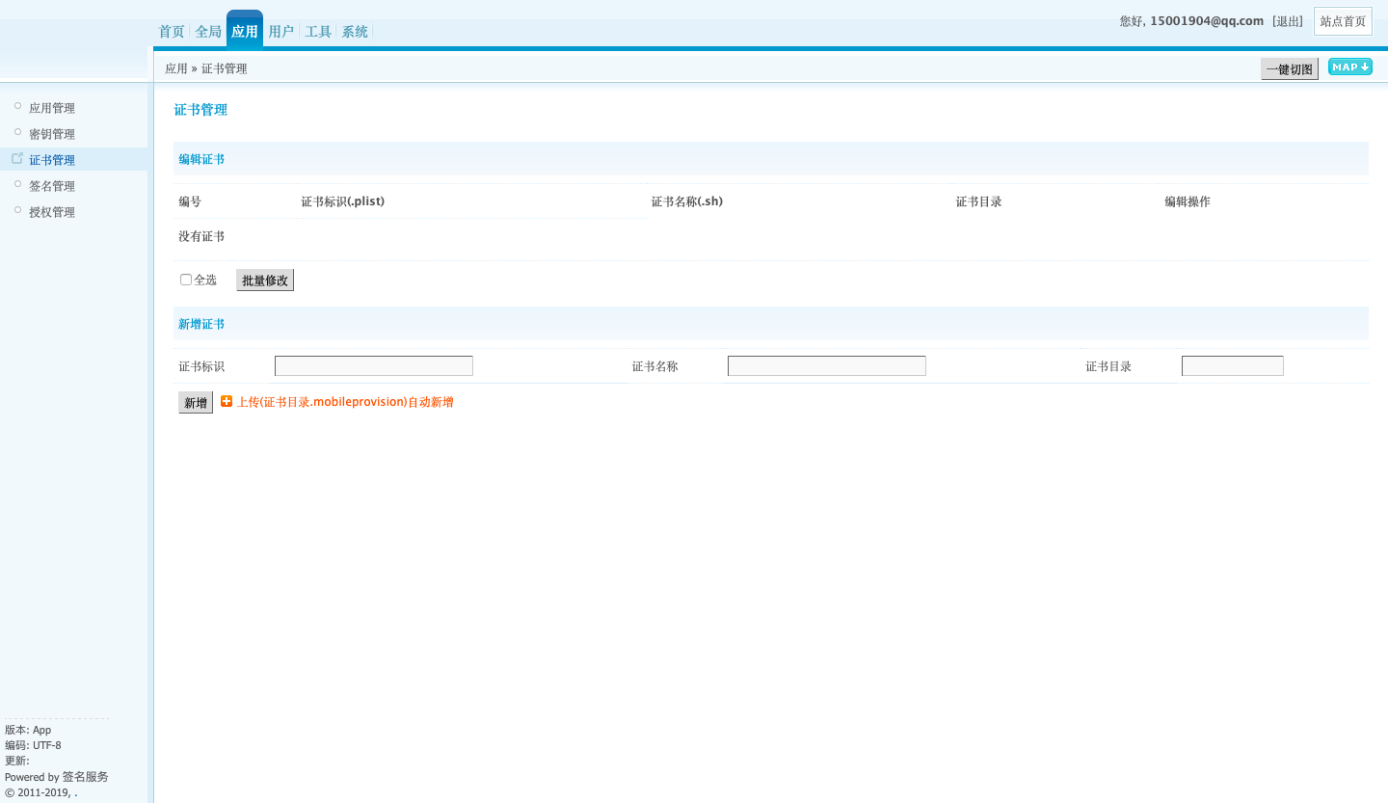Viewport: 1388px width, 803px height.
Task: Select the 证书目录 input field
Action: coord(1232,366)
